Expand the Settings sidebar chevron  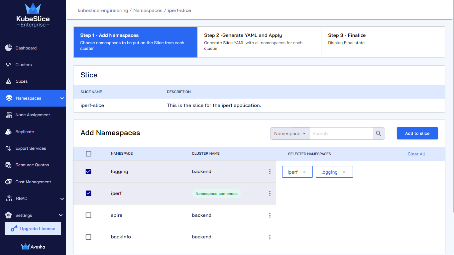(60, 215)
